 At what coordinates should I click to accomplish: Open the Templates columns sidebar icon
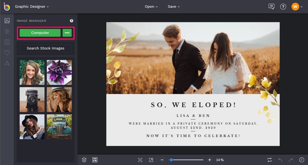[7, 42]
